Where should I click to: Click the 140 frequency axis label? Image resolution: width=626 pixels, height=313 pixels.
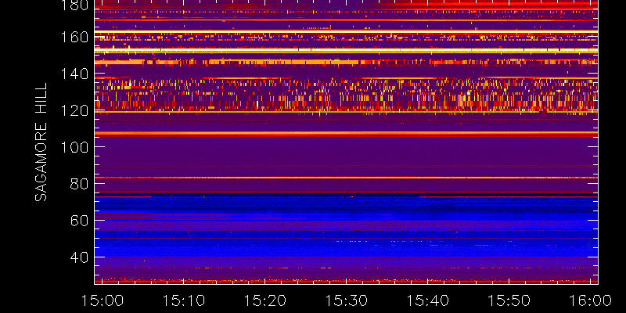[x=74, y=74]
